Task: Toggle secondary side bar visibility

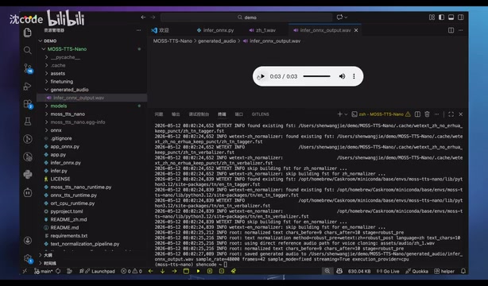Action: pos(461,17)
